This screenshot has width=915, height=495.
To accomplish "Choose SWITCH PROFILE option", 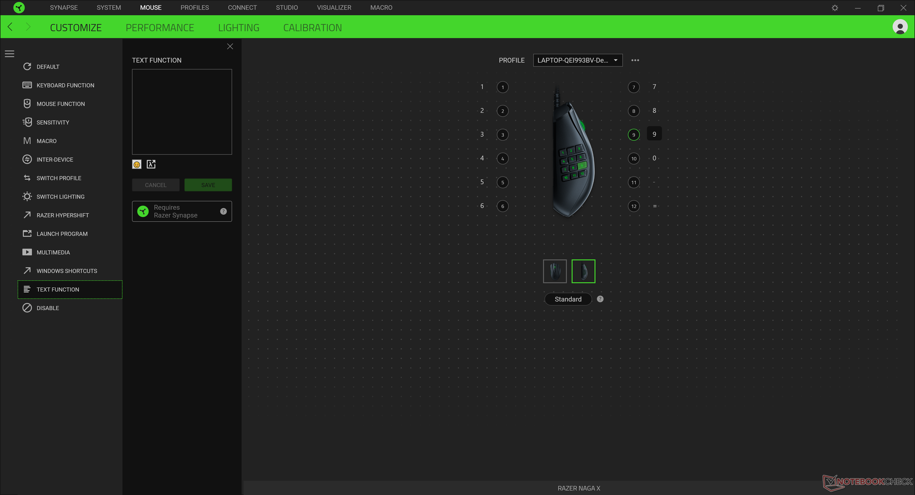I will (70, 178).
